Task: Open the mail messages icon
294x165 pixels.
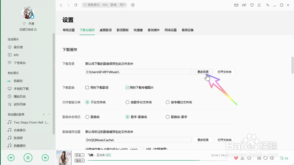Action: point(236,5)
